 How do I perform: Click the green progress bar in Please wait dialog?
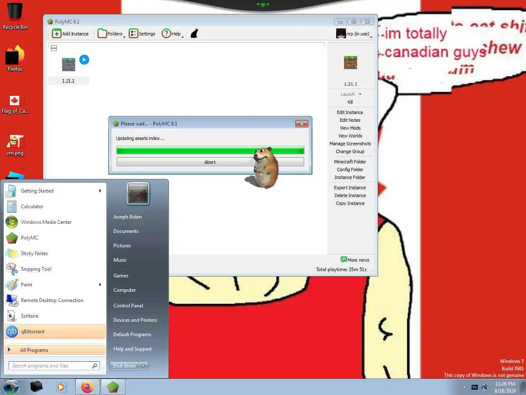[x=210, y=151]
